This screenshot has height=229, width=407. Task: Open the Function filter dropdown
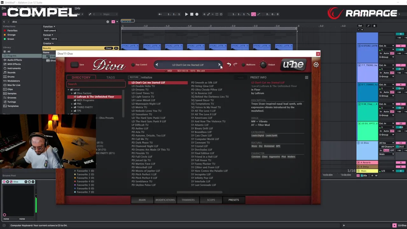[x=49, y=26]
